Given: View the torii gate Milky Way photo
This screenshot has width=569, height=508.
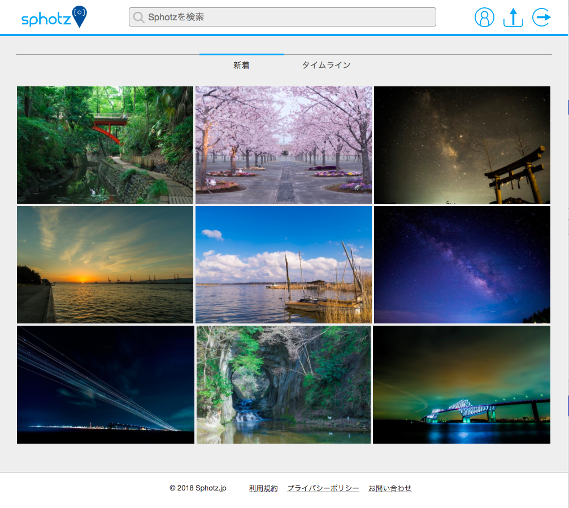Looking at the screenshot, I should tap(462, 144).
